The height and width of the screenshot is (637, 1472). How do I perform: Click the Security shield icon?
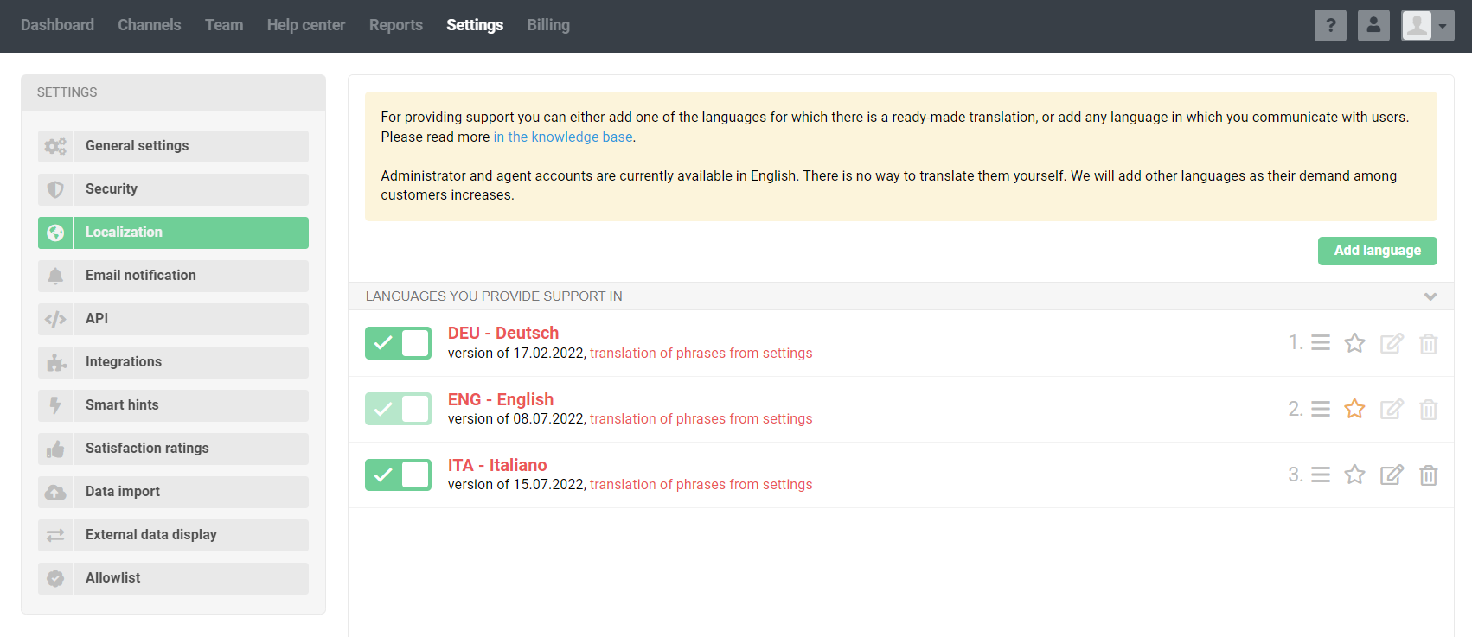click(55, 189)
